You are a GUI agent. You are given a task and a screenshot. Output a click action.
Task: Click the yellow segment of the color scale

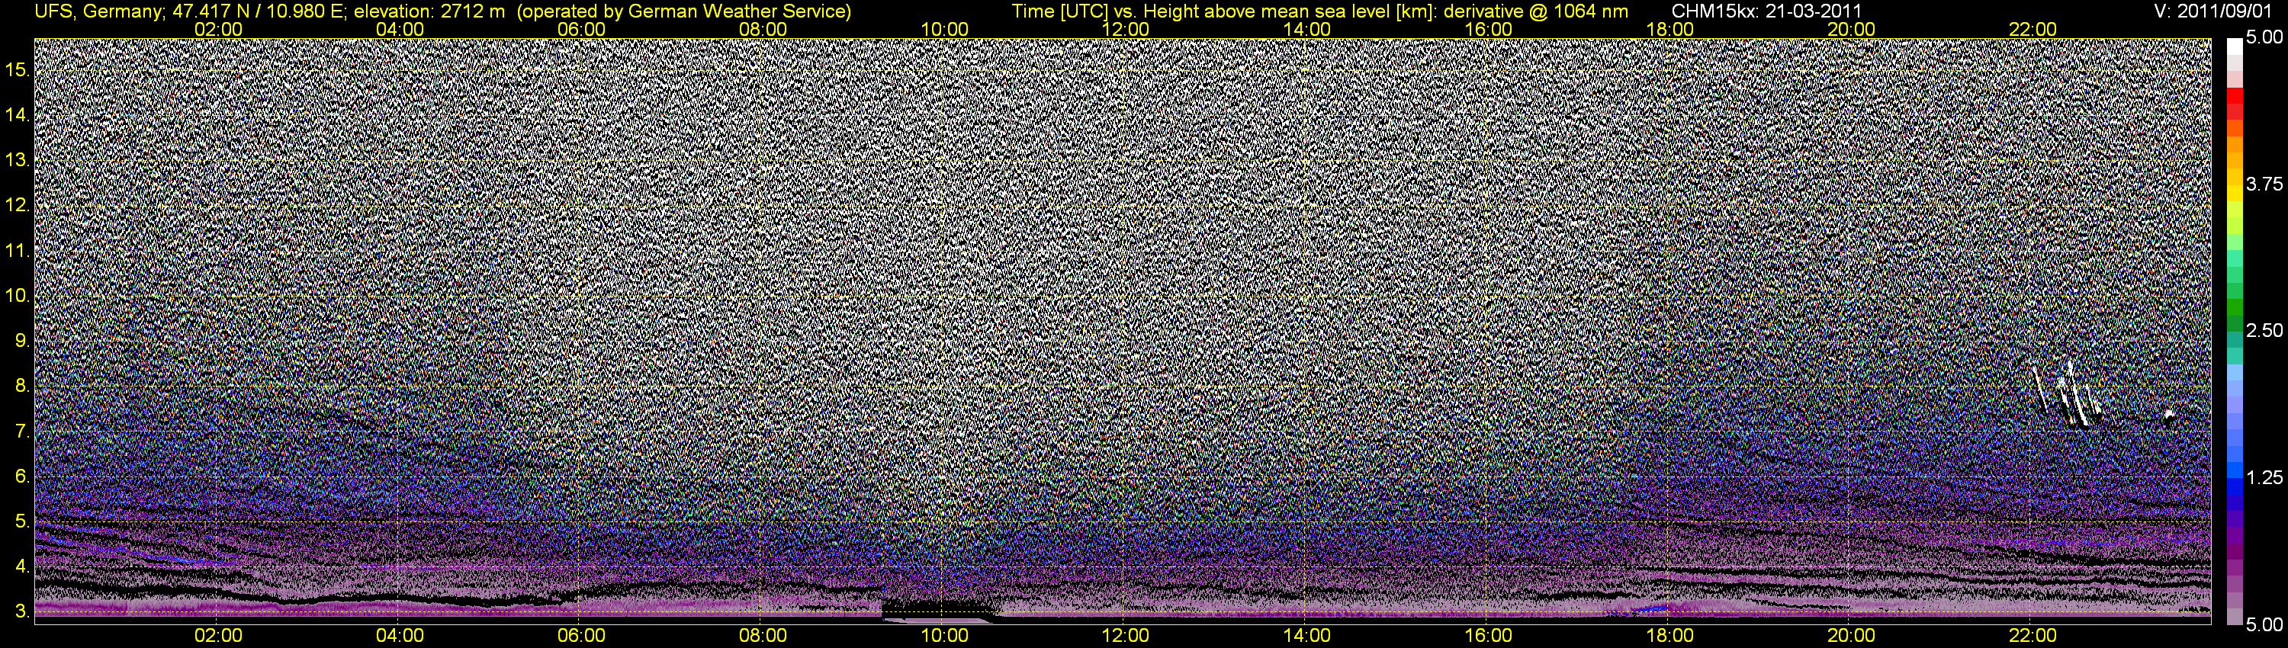2235,194
